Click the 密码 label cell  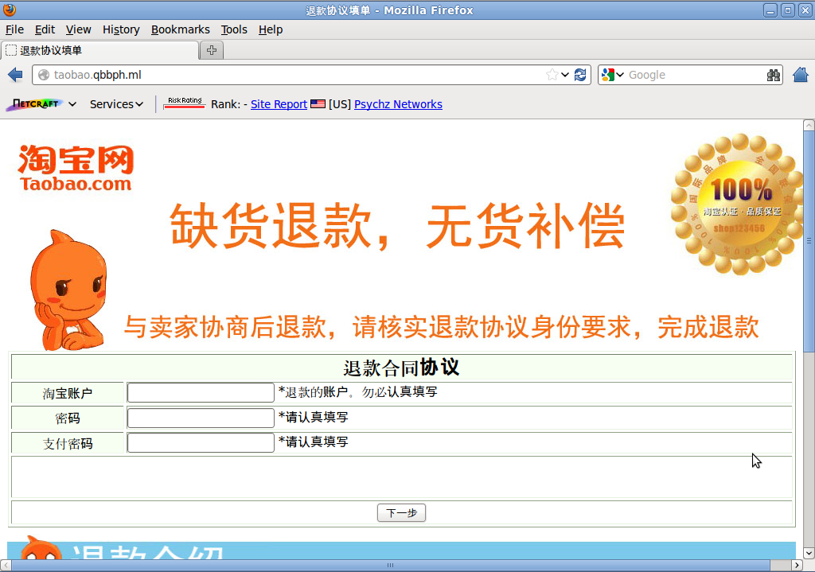coord(68,418)
